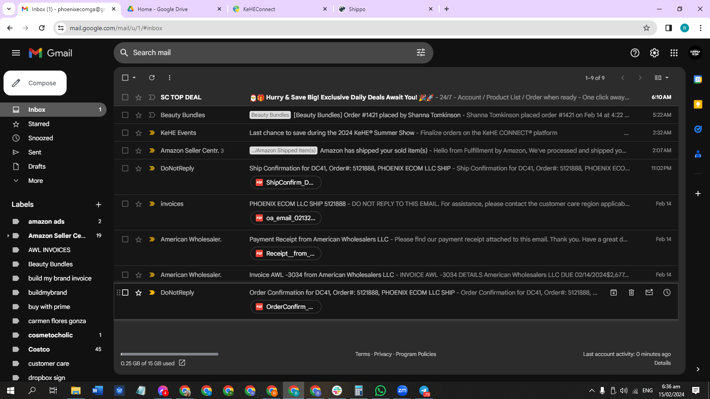
Task: Open the three-dot more options in mail toolbar
Action: pyautogui.click(x=170, y=78)
